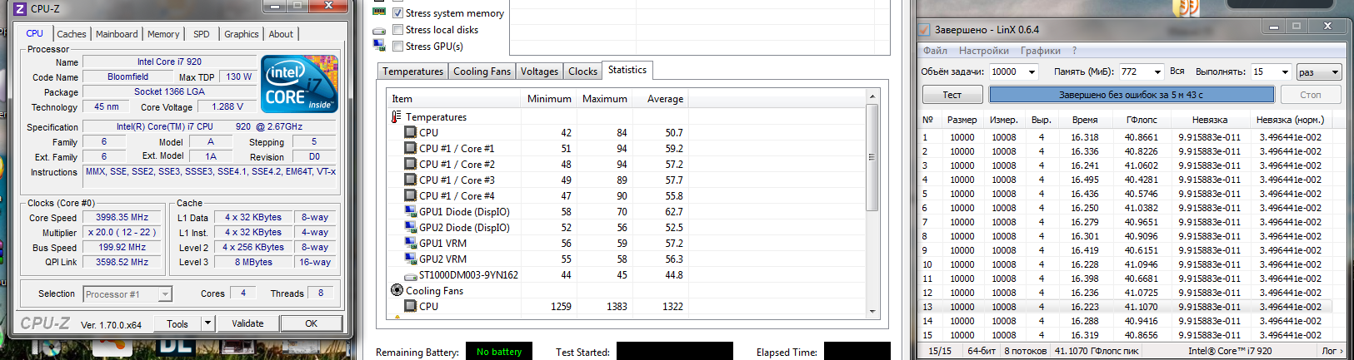Open the Tools dropdown arrow in CPU-Z
The height and width of the screenshot is (360, 1354).
[207, 323]
